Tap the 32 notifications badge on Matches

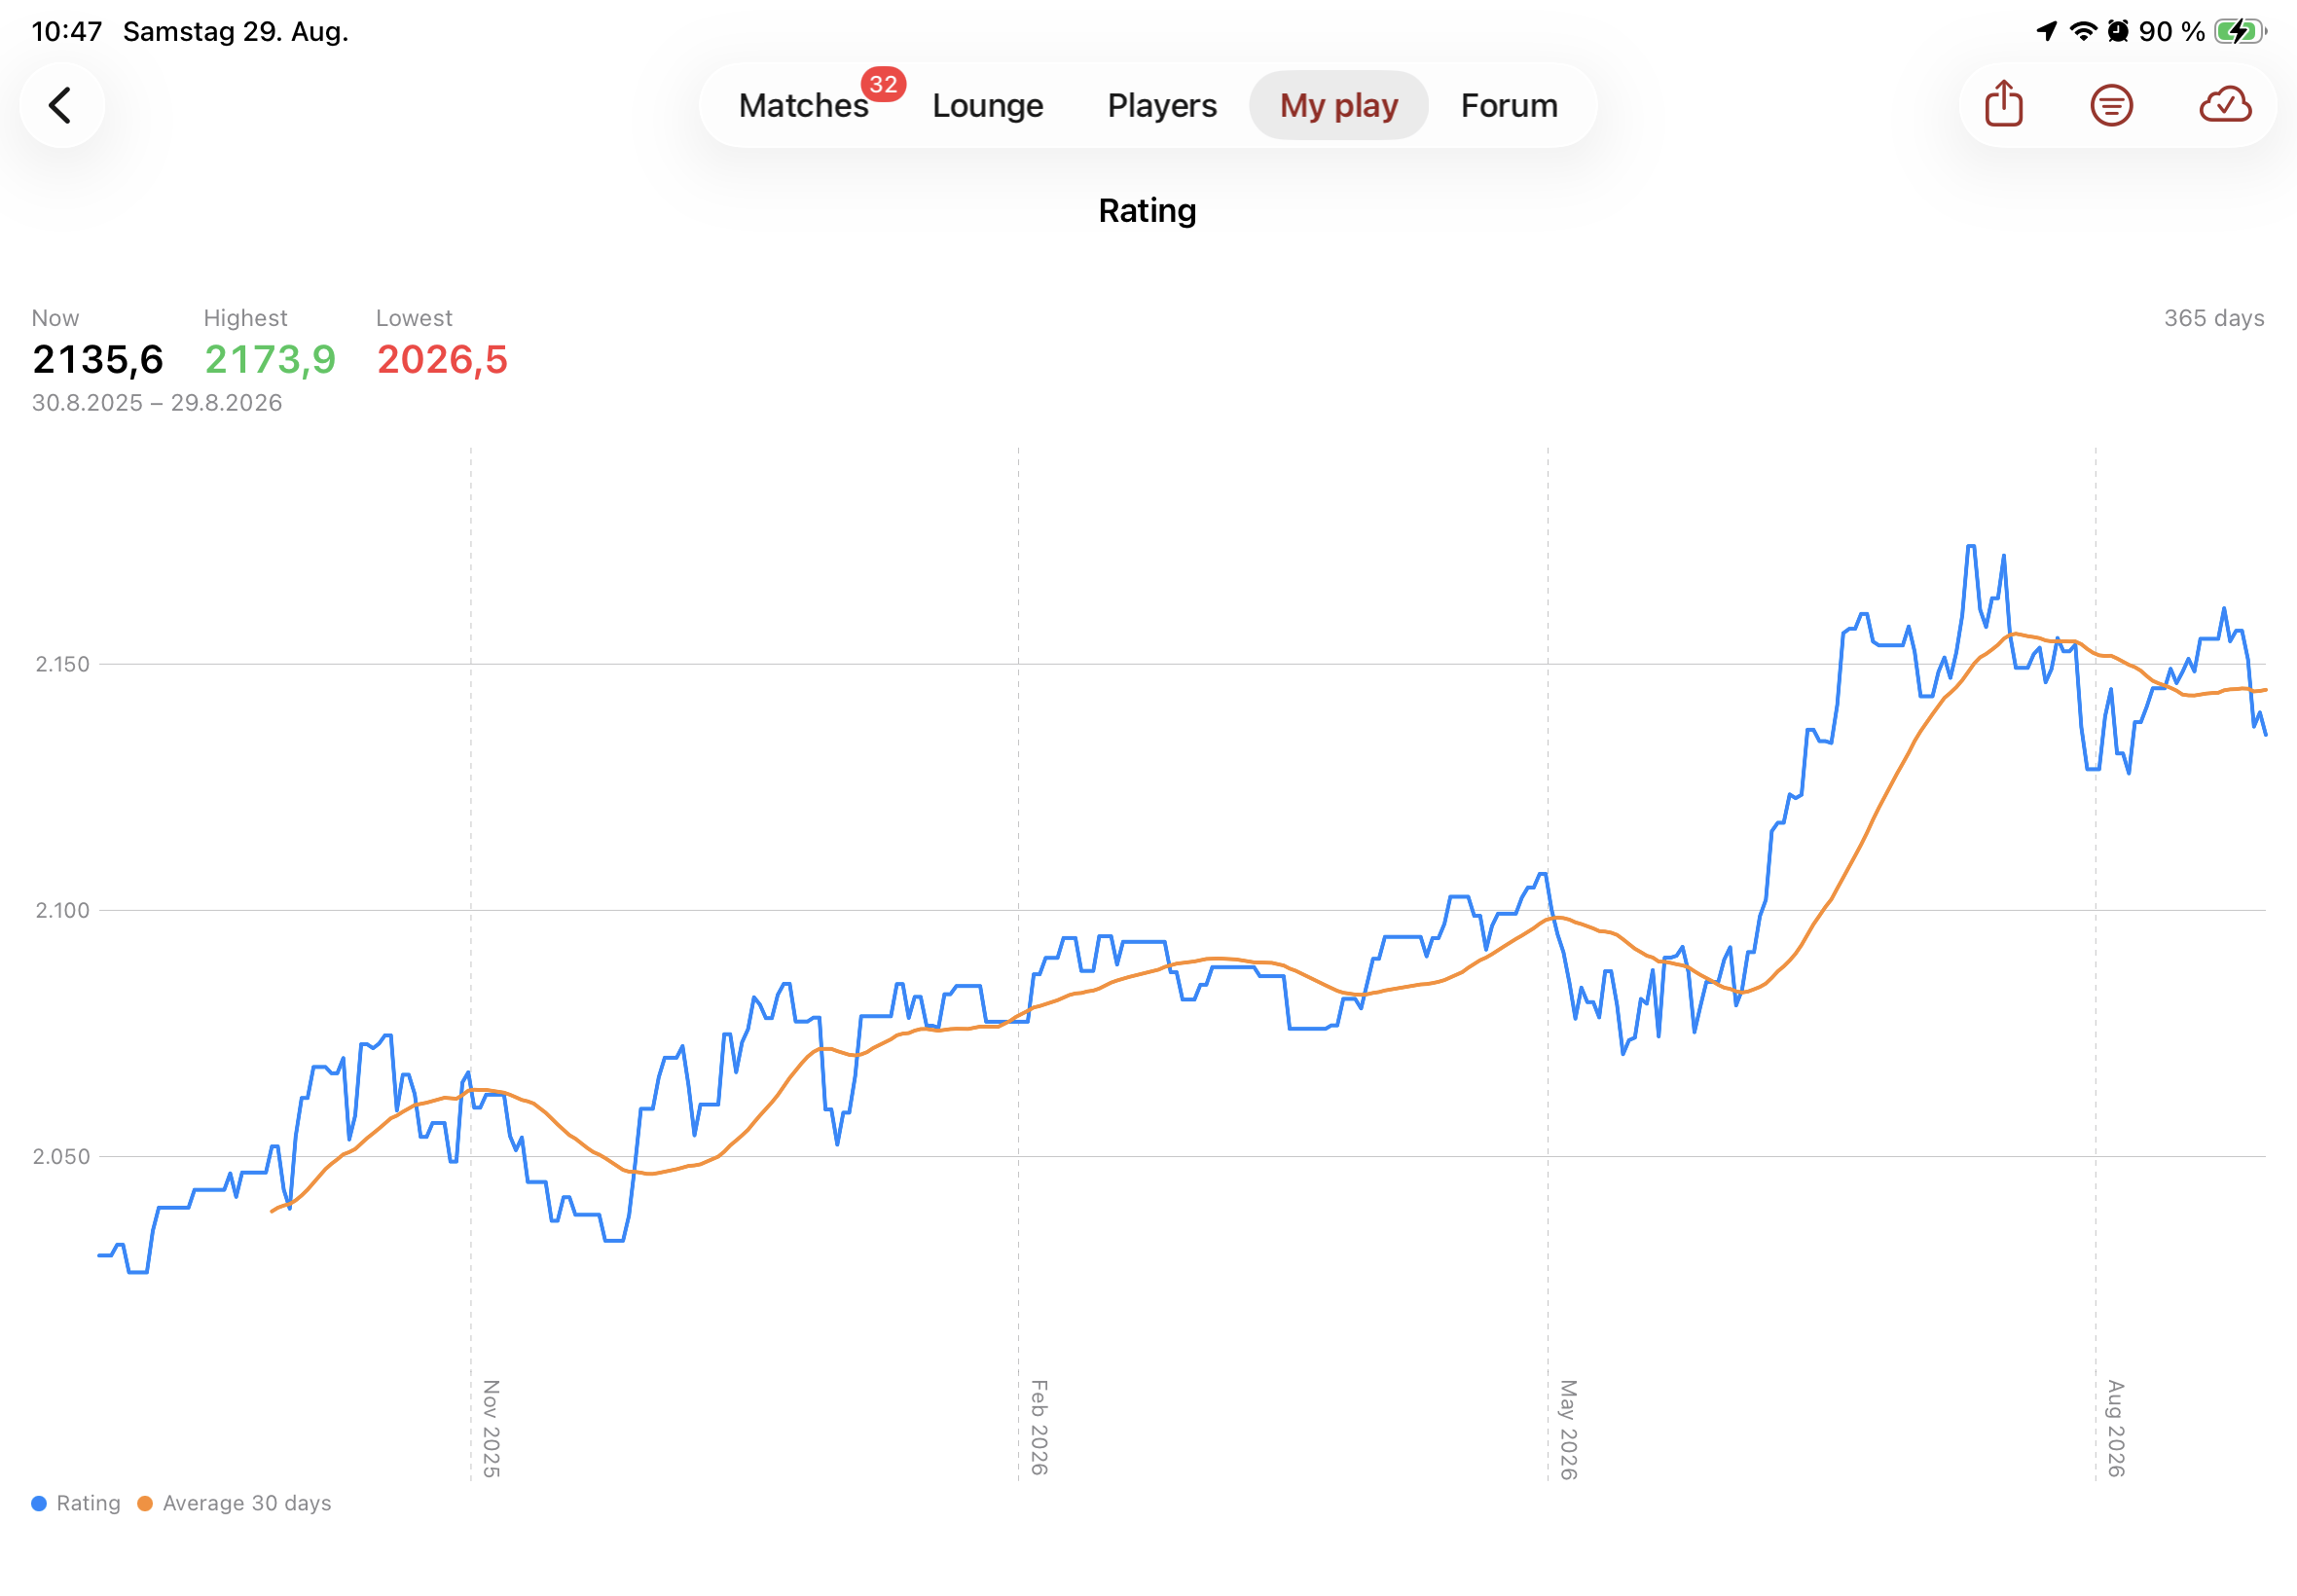tap(883, 84)
